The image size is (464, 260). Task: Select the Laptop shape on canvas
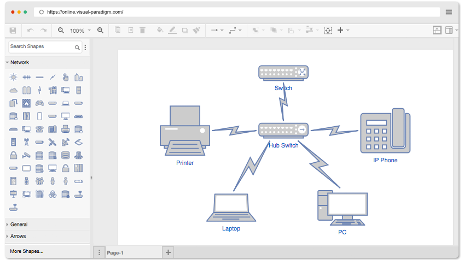coord(231,208)
